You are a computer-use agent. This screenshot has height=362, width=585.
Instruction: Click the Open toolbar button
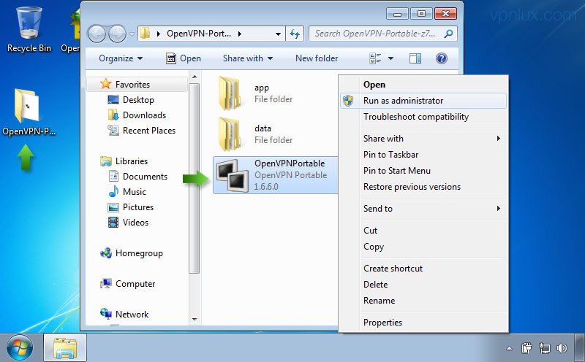click(x=184, y=58)
